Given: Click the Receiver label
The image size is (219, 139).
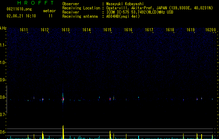Looking at the screenshot, I should tap(71, 12).
